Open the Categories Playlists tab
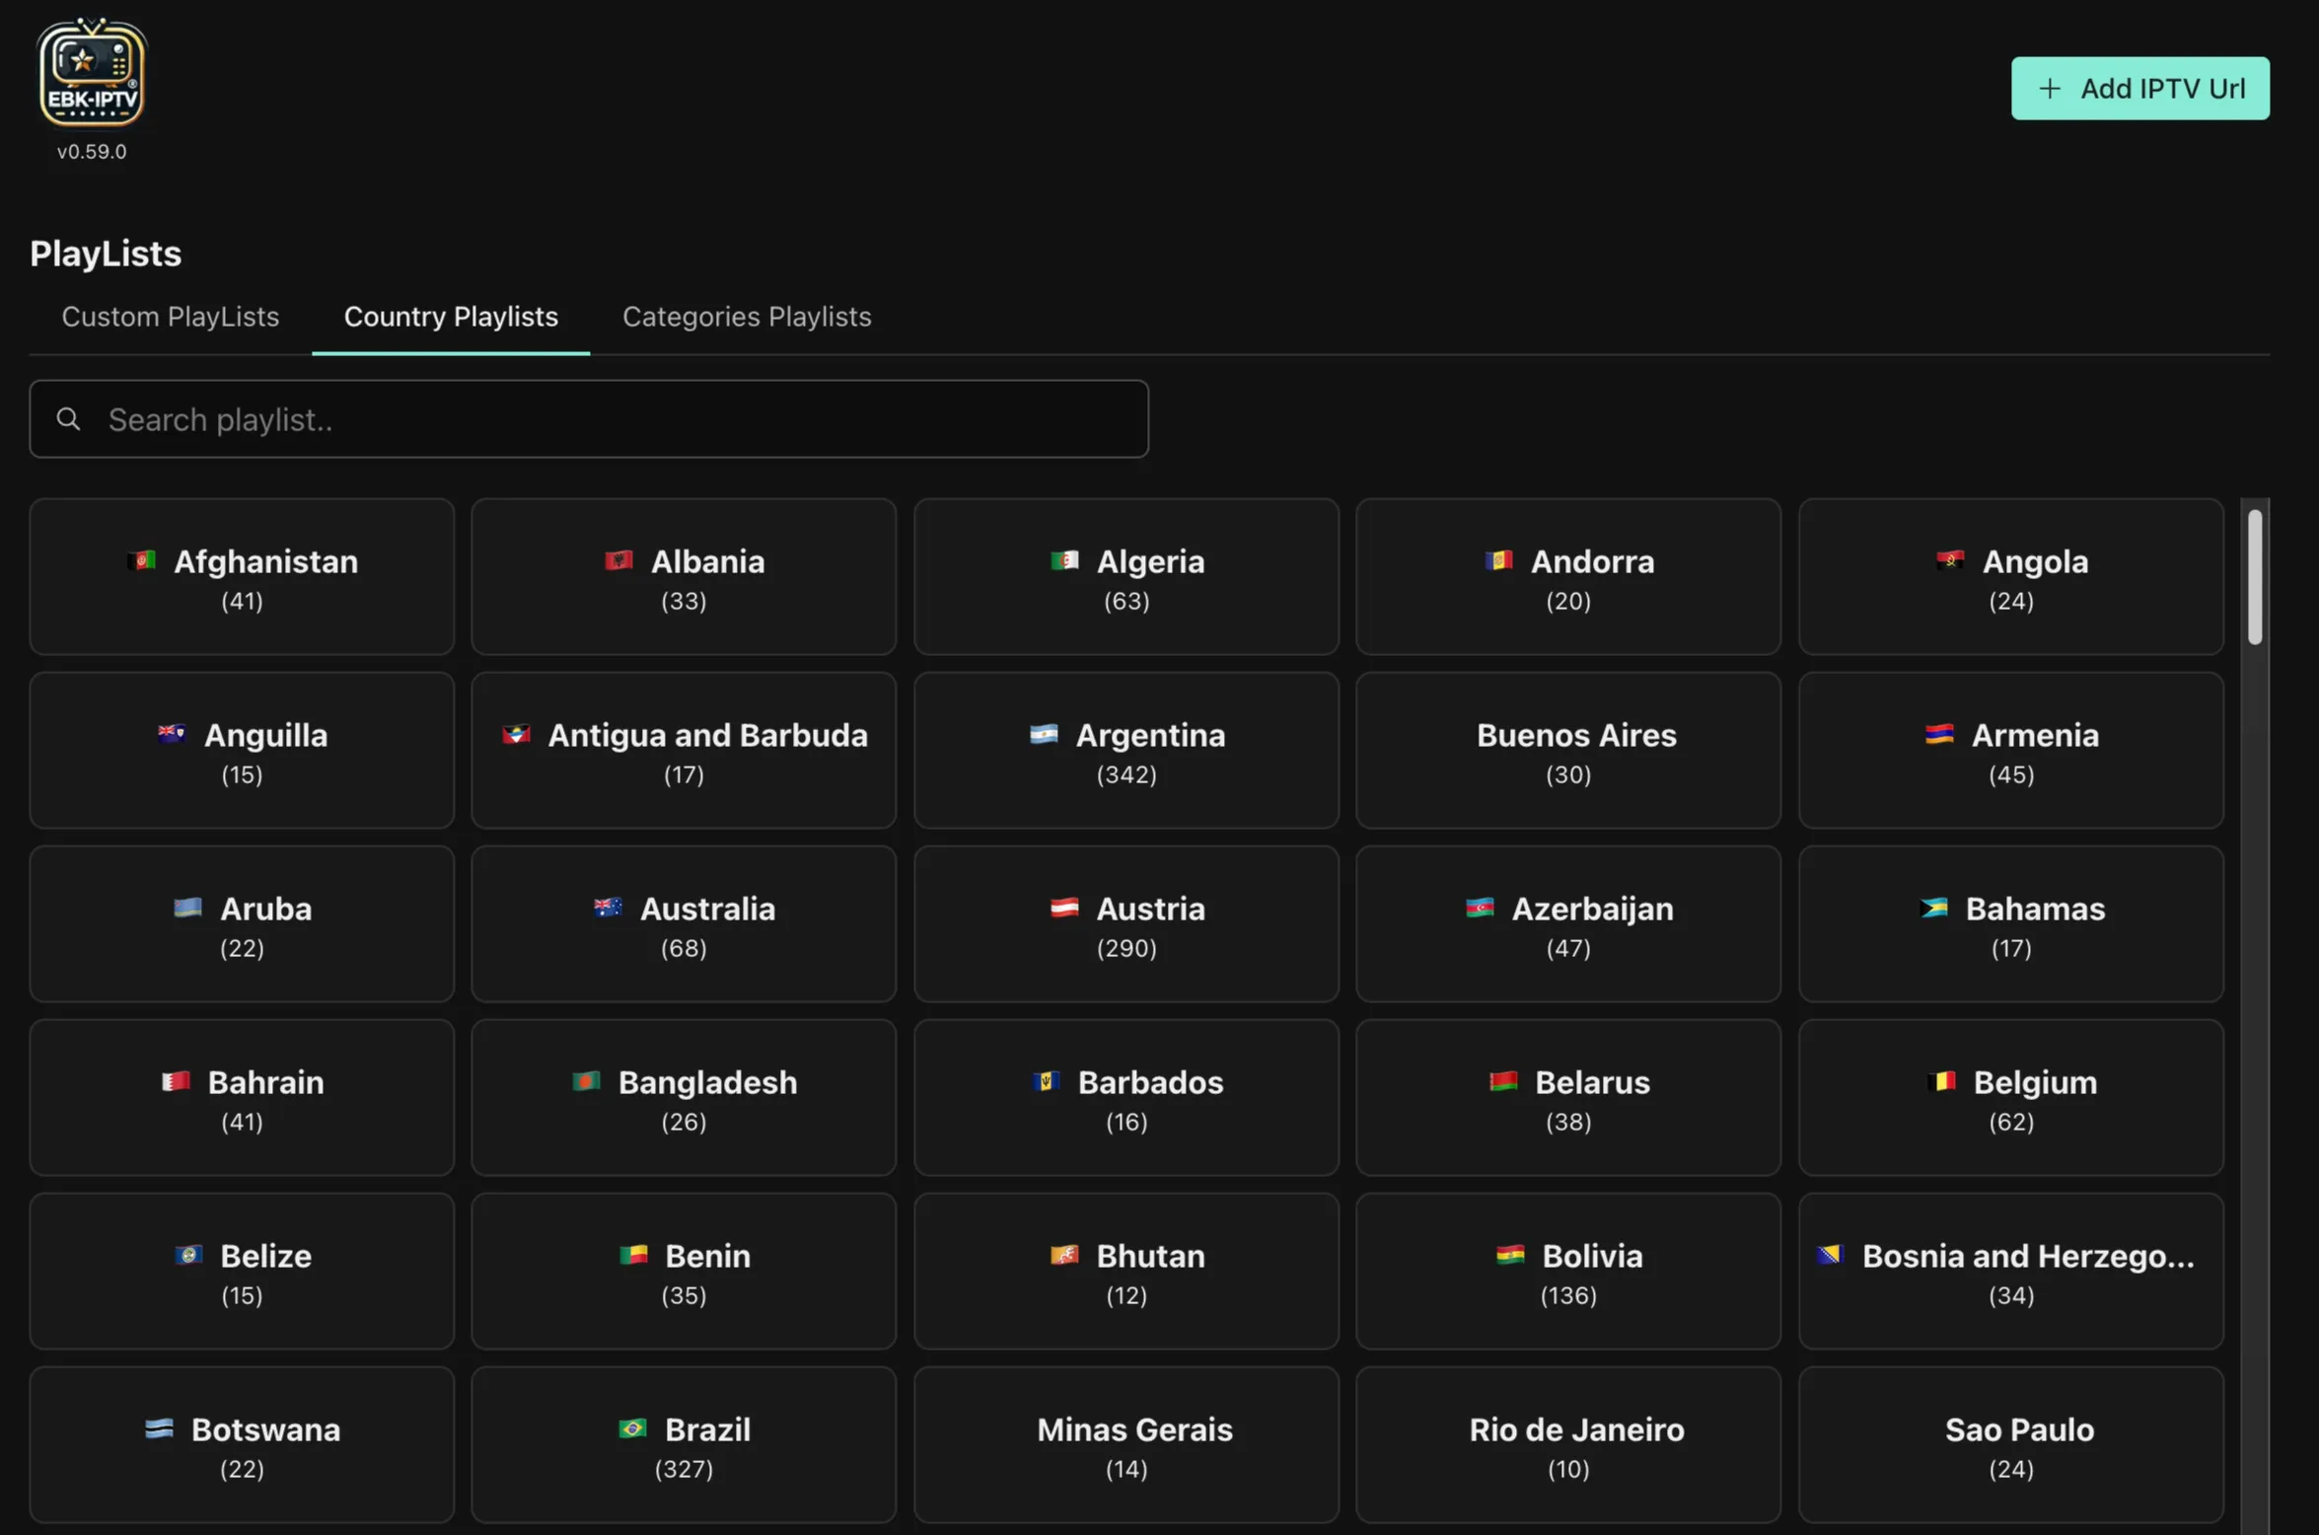Viewport: 2319px width, 1535px height. (x=747, y=317)
